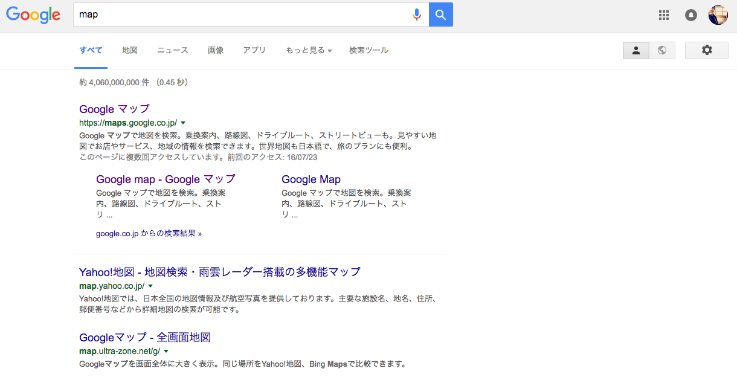
Task: Switch to personal results view
Action: click(636, 50)
